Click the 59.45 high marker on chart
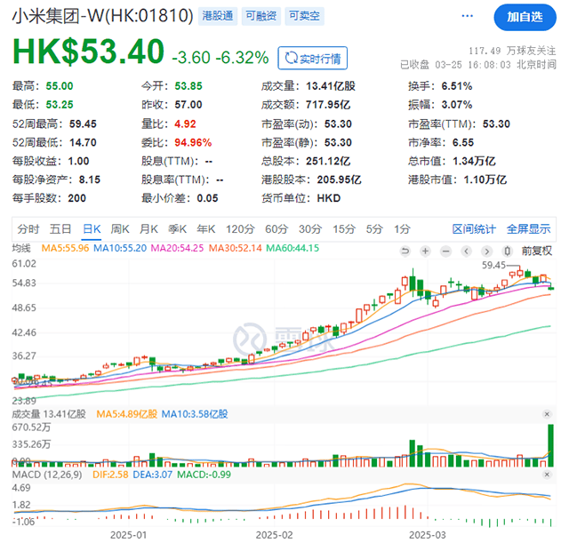The image size is (569, 543). click(x=493, y=266)
